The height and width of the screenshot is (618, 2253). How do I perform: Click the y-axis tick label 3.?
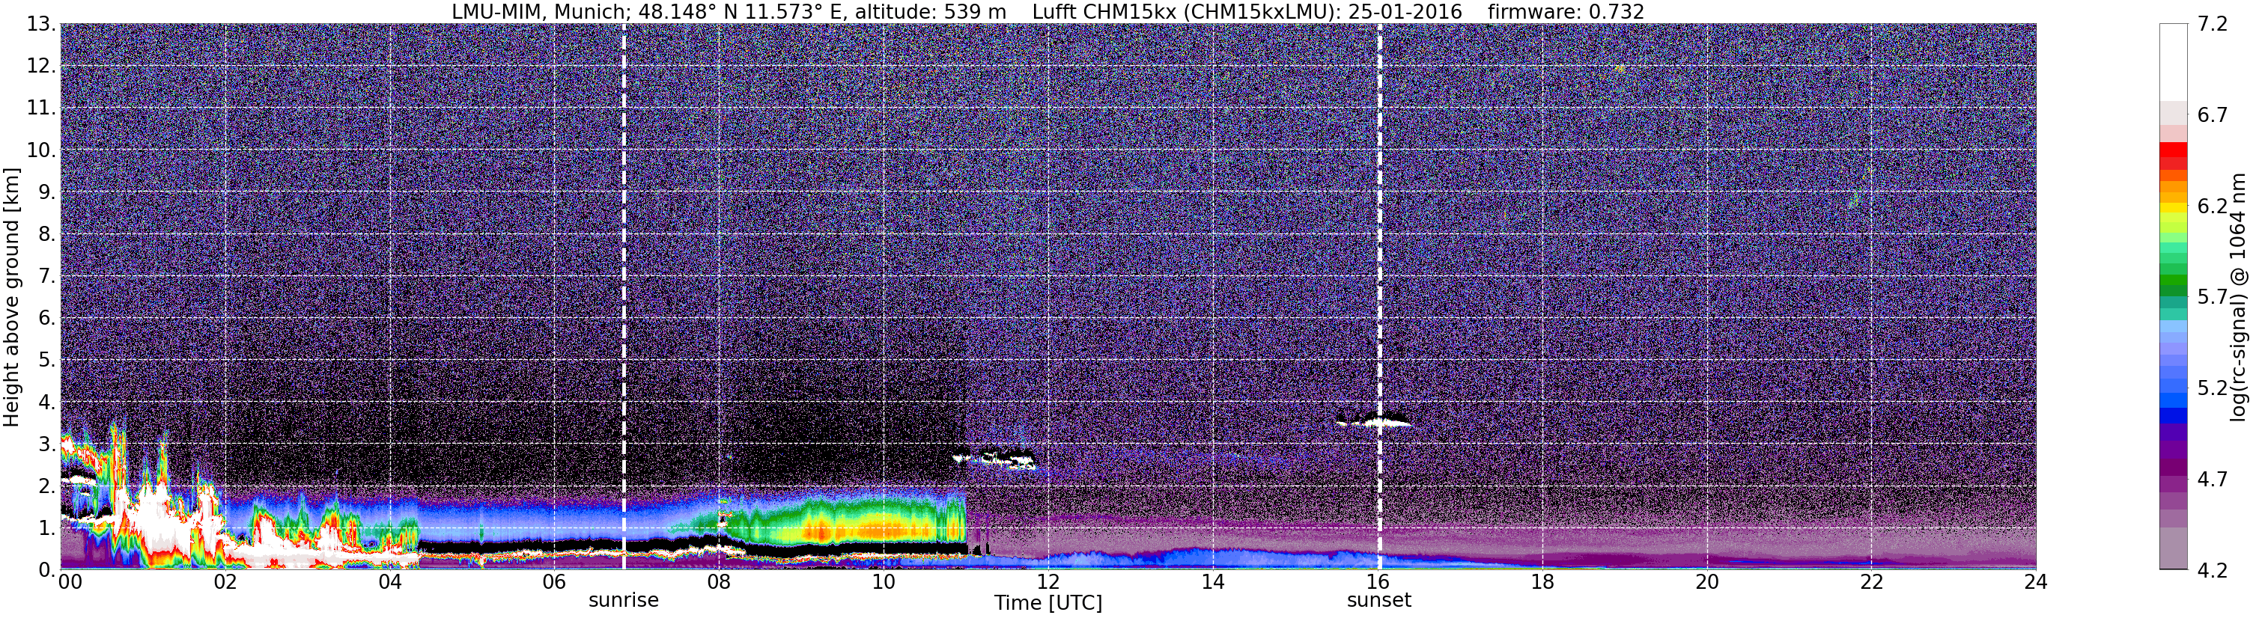[46, 443]
